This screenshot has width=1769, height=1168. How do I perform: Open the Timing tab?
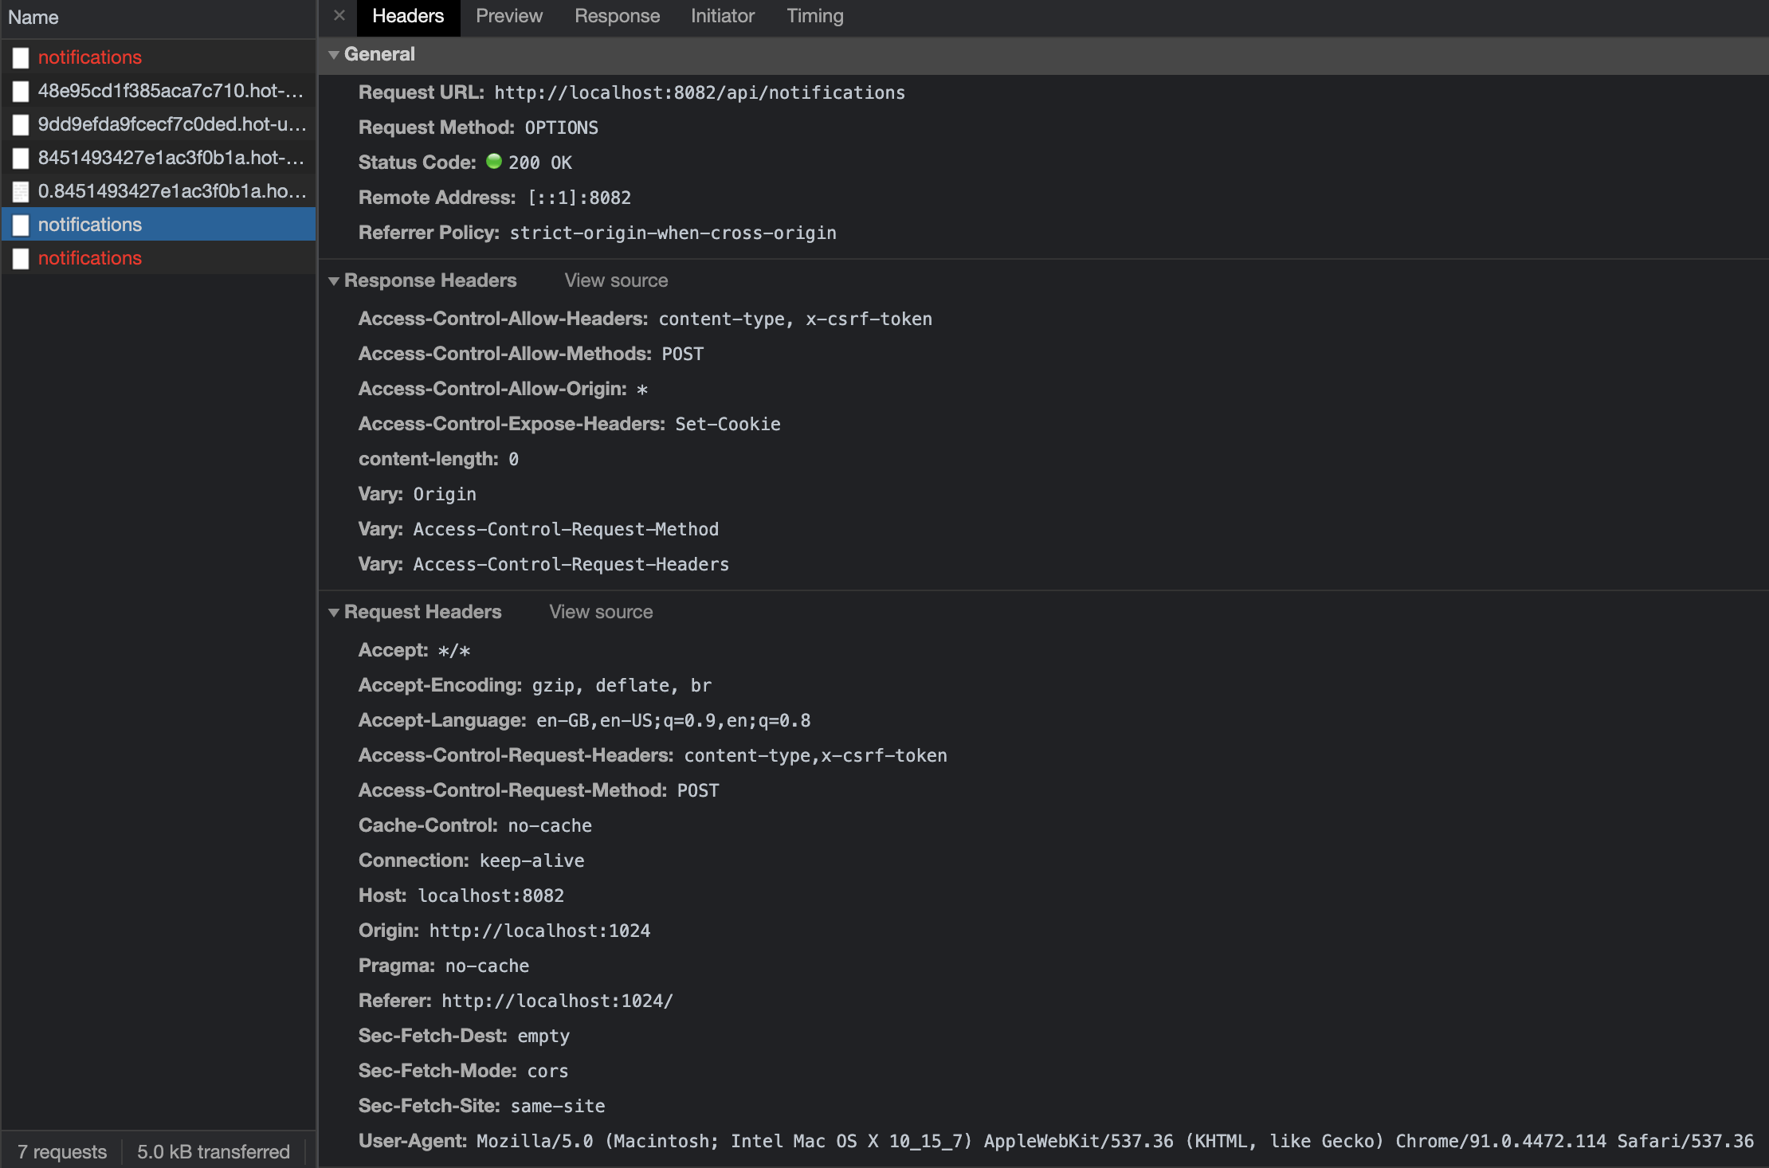point(814,16)
